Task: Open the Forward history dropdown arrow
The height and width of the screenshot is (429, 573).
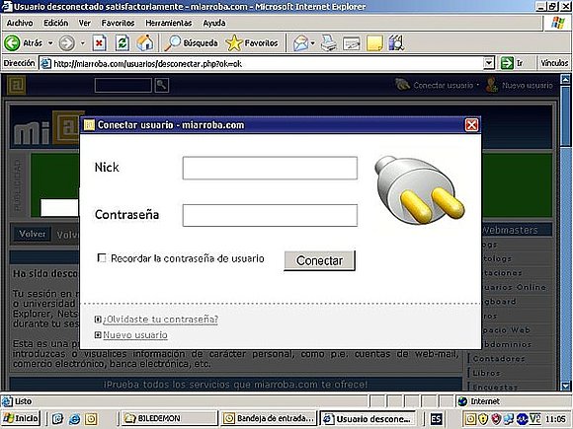Action: 83,43
